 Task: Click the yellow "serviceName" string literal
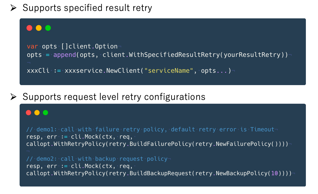click(169, 71)
